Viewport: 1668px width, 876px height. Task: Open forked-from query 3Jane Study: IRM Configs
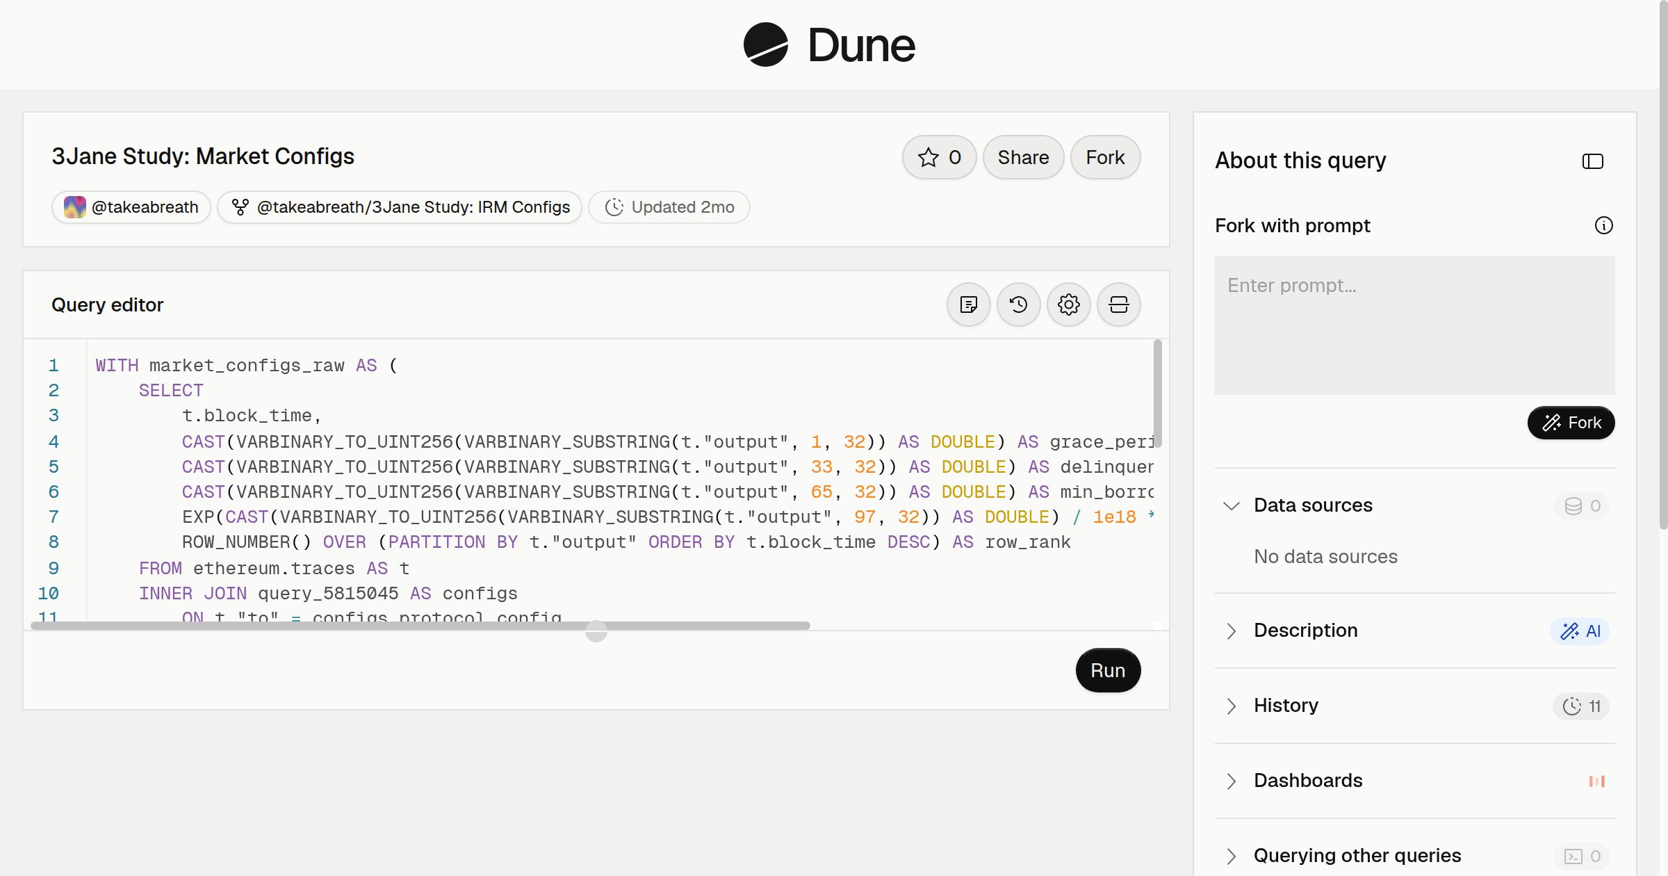click(x=400, y=207)
